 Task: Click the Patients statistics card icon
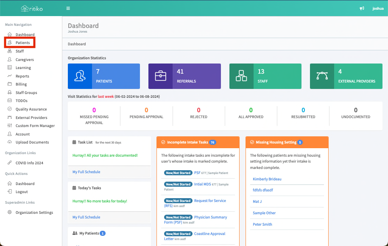[80, 76]
